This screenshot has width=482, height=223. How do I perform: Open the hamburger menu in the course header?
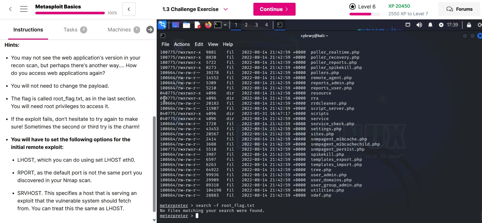24,9
